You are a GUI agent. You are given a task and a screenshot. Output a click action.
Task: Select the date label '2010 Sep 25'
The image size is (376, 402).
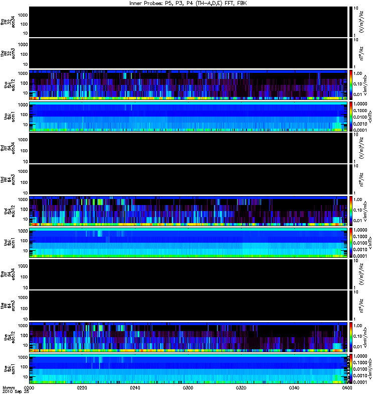point(16,391)
